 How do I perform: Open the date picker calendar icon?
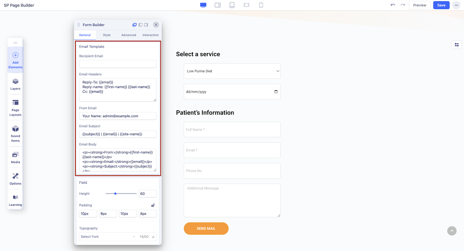[x=276, y=92]
